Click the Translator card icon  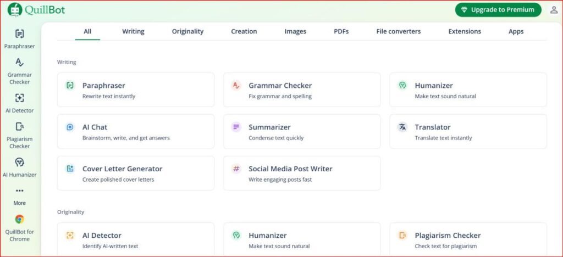[402, 127]
